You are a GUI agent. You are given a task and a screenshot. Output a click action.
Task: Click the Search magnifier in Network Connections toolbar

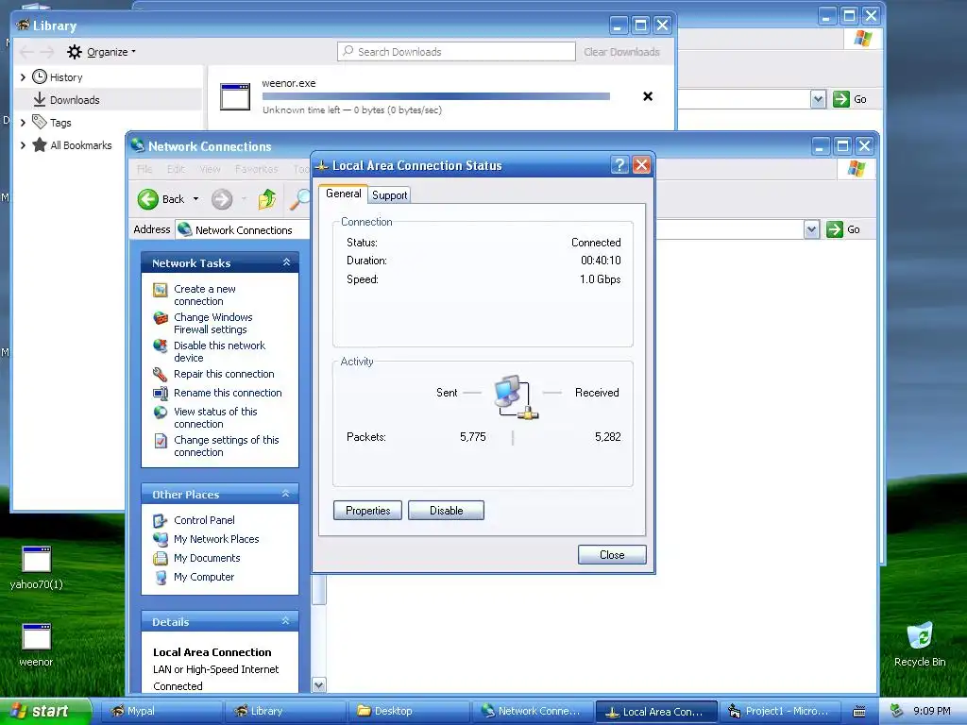point(300,199)
